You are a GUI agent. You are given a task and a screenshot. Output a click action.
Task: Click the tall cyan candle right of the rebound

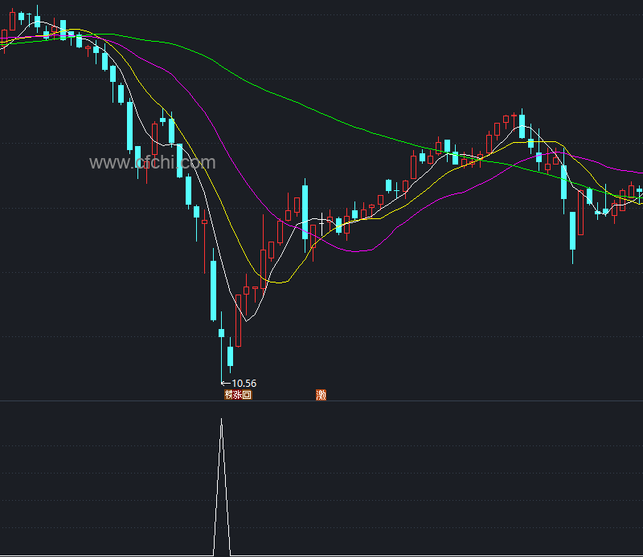305,205
